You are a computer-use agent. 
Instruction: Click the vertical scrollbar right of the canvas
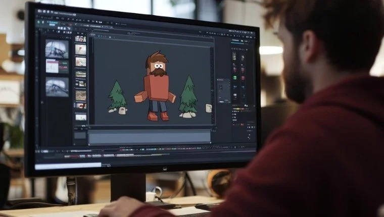coord(212,86)
